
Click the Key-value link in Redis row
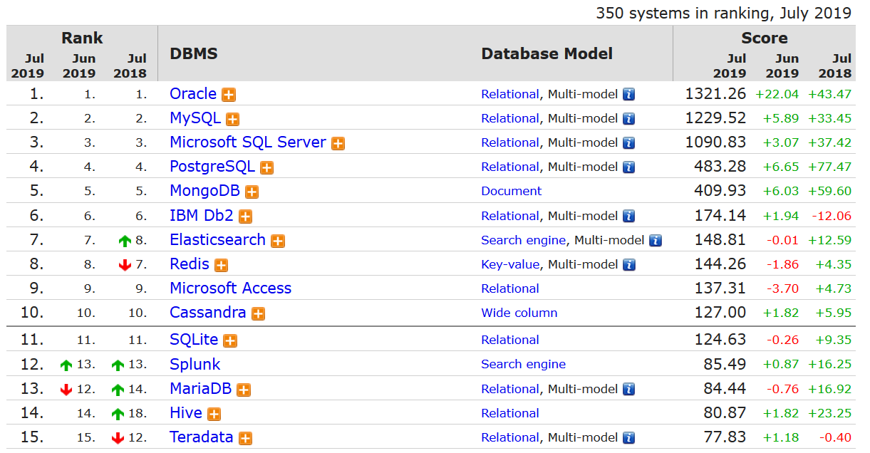click(511, 264)
